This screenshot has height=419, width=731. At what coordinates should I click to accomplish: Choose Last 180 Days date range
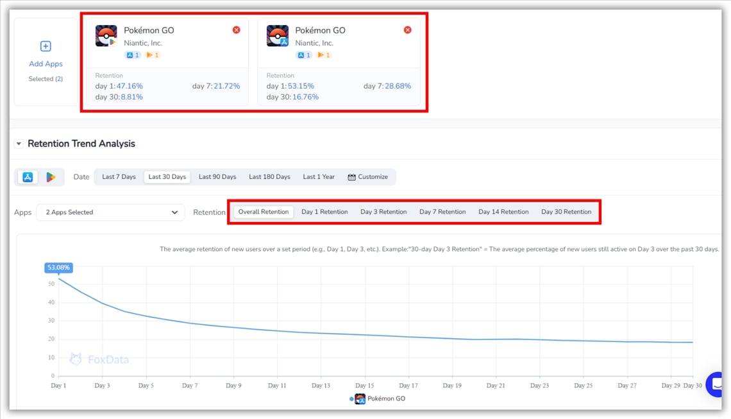(269, 177)
